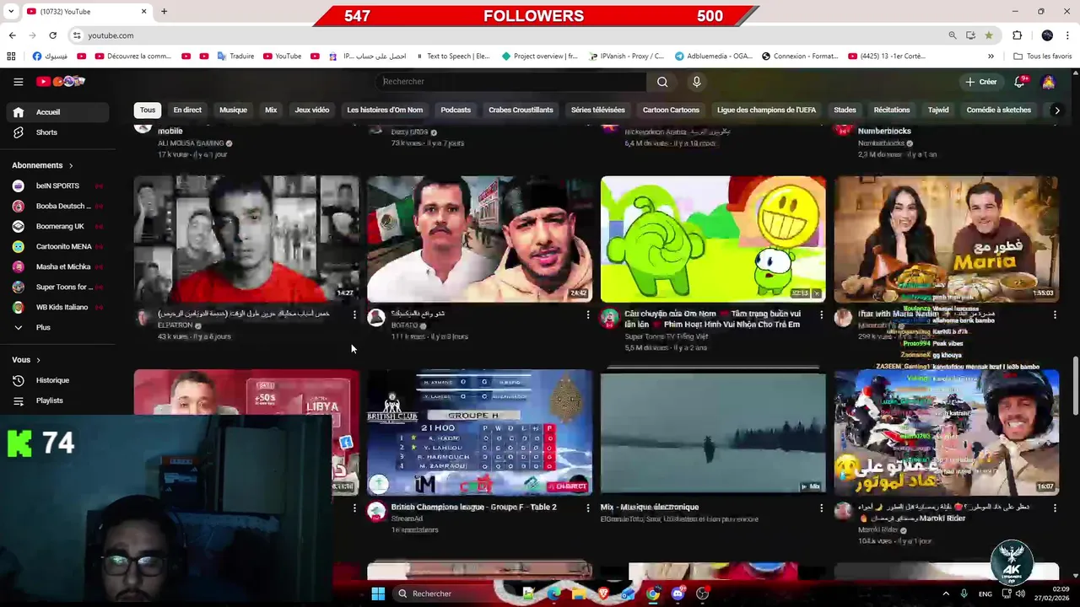Screen dimensions: 1080x607
Task: Open the Tous les favoris folder
Action: click(1042, 56)
